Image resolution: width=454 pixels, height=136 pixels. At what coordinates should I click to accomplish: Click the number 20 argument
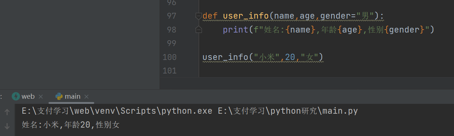(290, 57)
